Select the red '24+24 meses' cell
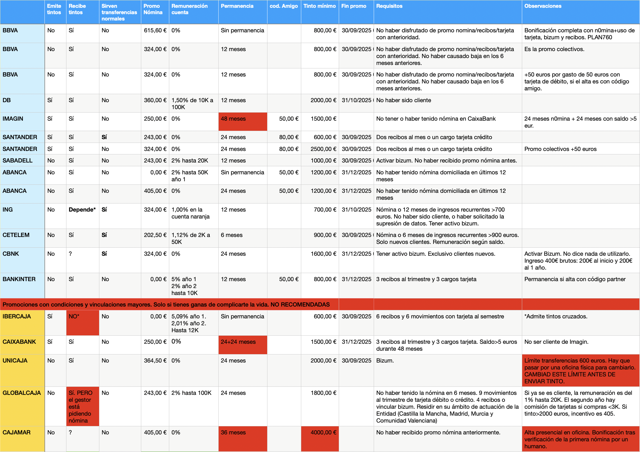 click(243, 345)
